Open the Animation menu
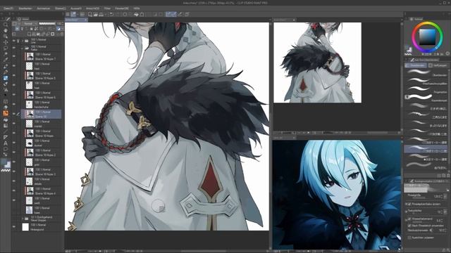The height and width of the screenshot is (253, 451). [x=44, y=8]
